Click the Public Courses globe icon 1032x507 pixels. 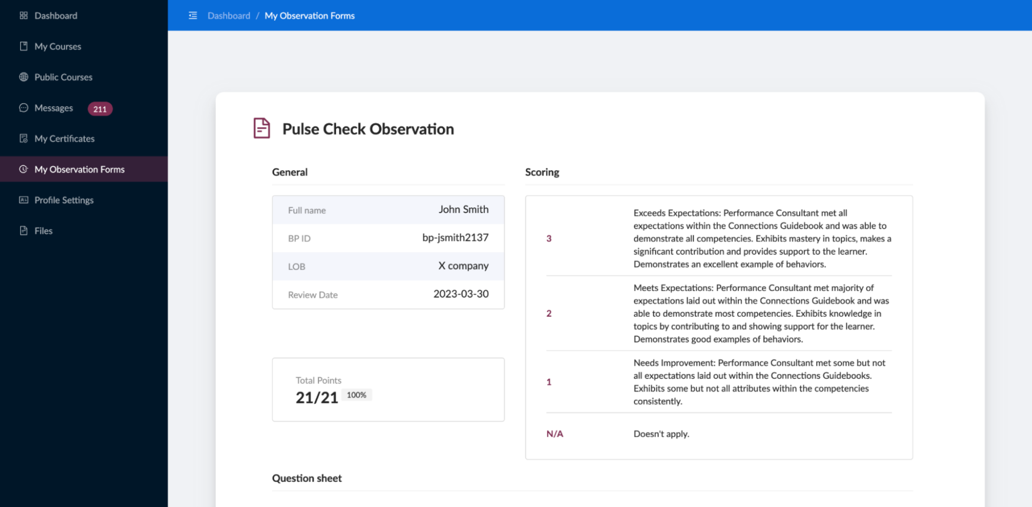[24, 77]
